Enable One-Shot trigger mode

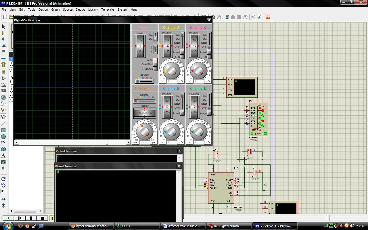click(155, 64)
